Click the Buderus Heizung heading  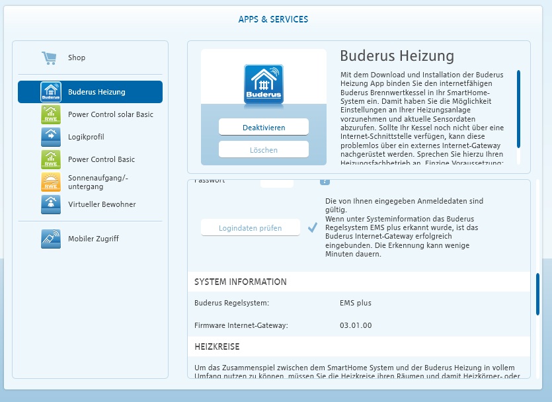click(x=397, y=56)
